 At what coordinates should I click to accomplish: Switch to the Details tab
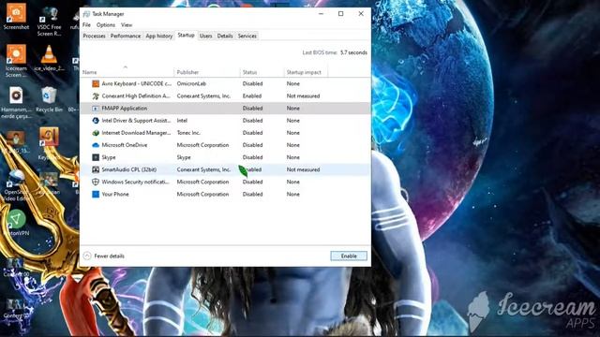click(x=225, y=36)
